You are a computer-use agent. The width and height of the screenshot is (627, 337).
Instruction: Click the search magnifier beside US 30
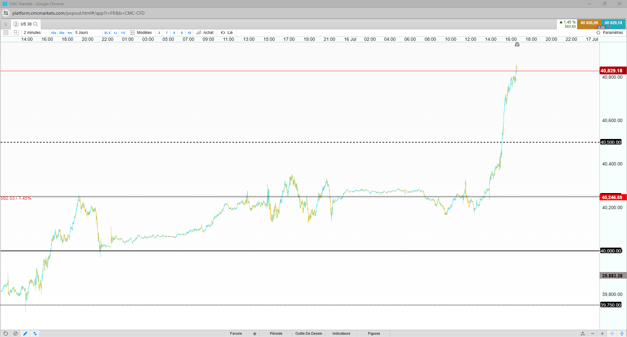pyautogui.click(x=36, y=24)
